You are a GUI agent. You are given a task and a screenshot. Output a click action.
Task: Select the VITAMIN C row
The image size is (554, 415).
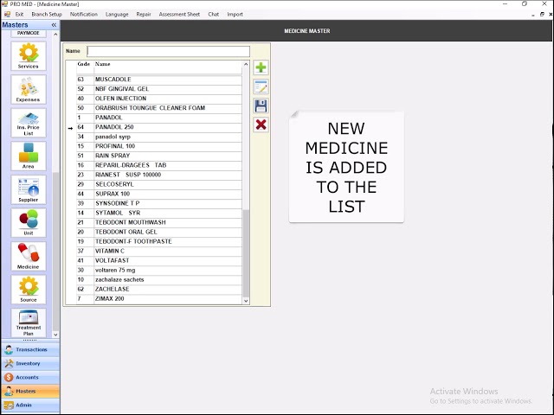click(x=159, y=251)
